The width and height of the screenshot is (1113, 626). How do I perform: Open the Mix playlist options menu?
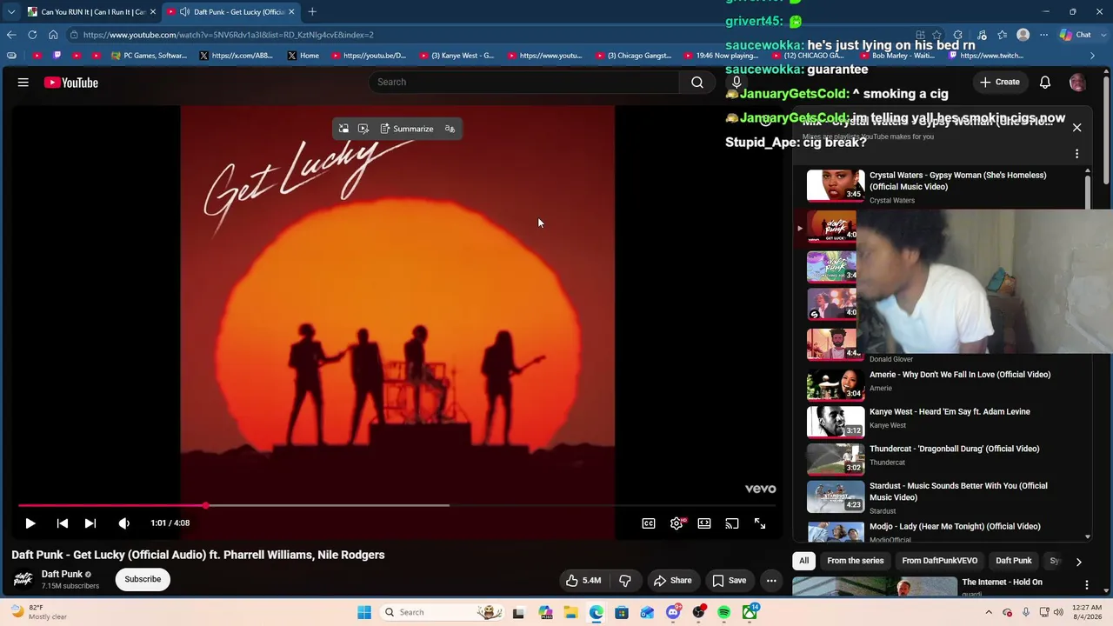point(1076,154)
